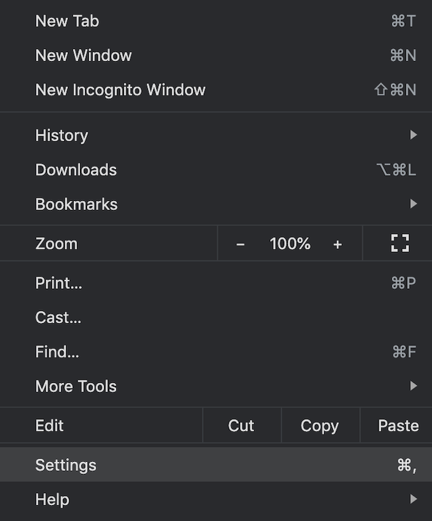This screenshot has height=521, width=432.
Task: Open the Downloads menu item
Action: 76,170
